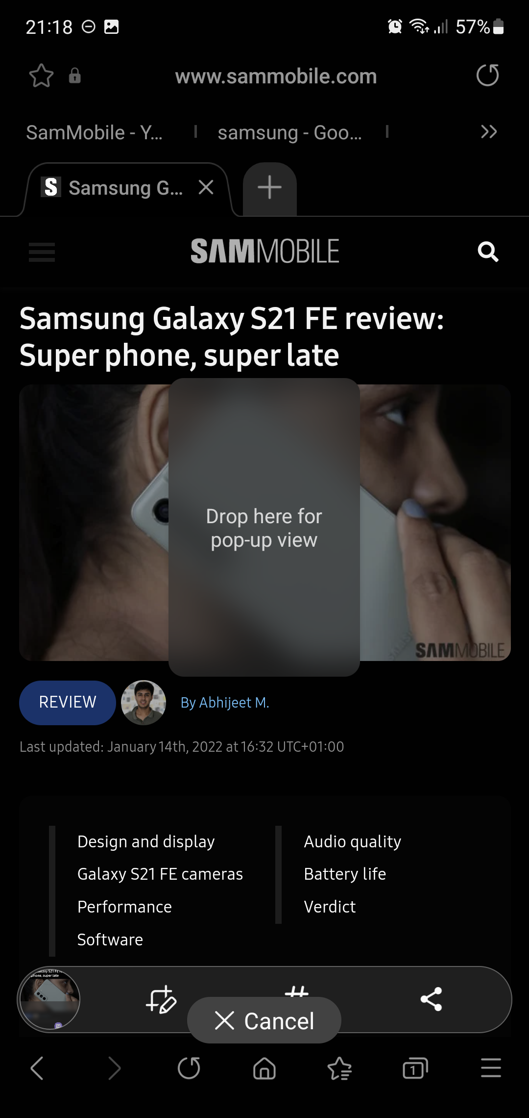This screenshot has width=529, height=1118.
Task: Close the Samsung G... tab
Action: (206, 187)
